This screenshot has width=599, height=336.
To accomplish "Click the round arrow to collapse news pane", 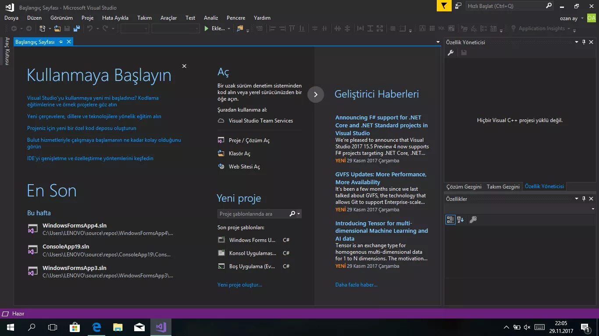I will pyautogui.click(x=316, y=94).
